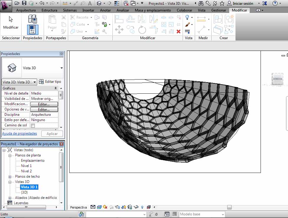The image size is (288, 218).
Task: Open the default 3D view house icon
Action: coord(99,3)
